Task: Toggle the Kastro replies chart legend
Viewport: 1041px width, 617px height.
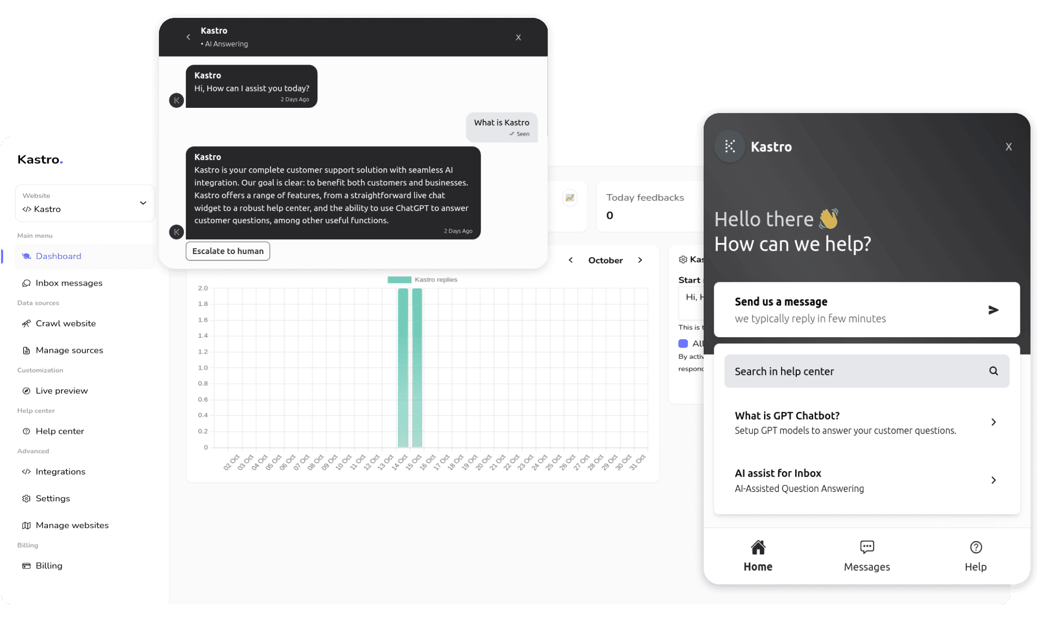Action: click(x=399, y=280)
